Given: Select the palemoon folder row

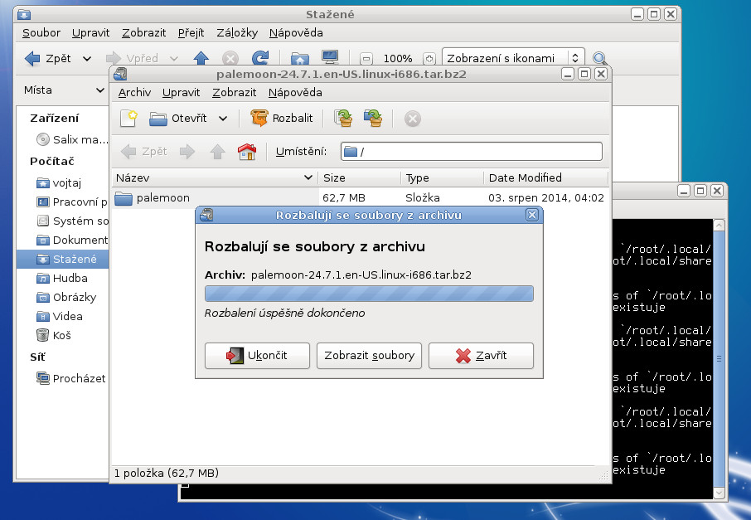Looking at the screenshot, I should 361,197.
